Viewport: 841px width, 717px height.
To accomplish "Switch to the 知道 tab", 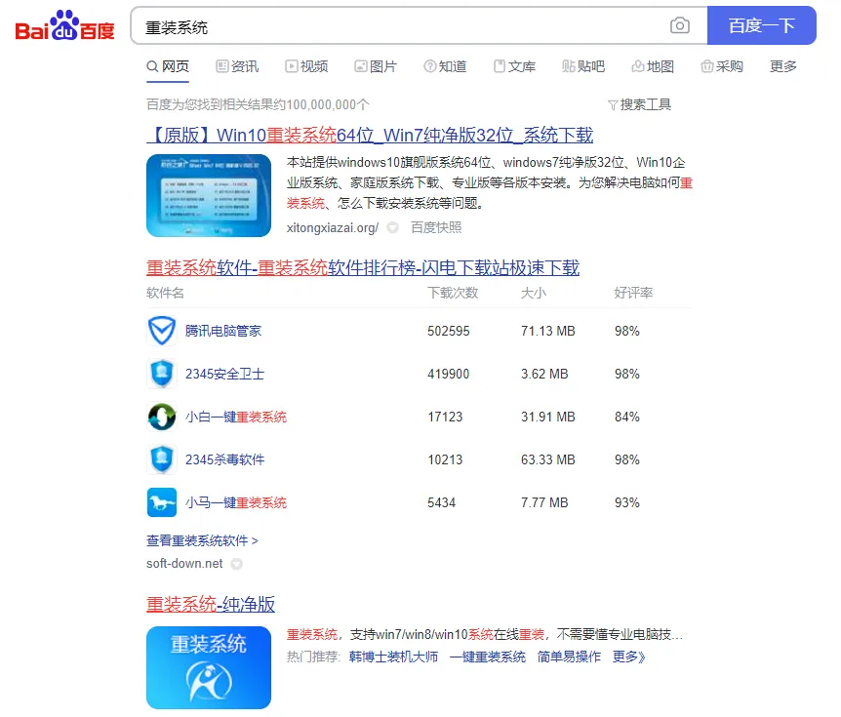I will click(445, 66).
